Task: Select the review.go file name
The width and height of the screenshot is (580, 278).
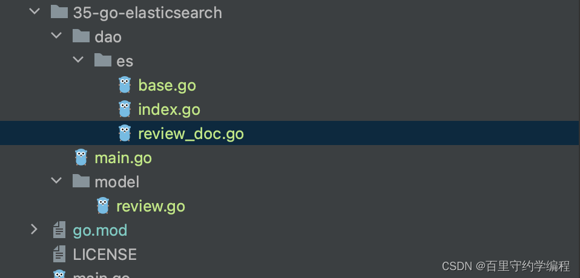Action: pyautogui.click(x=151, y=206)
